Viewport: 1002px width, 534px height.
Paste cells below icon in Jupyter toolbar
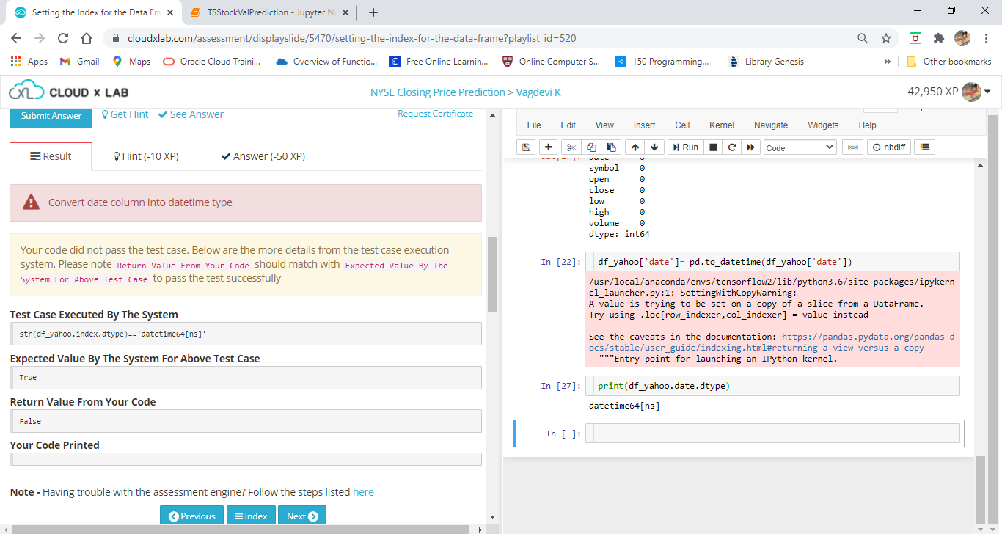pyautogui.click(x=612, y=147)
